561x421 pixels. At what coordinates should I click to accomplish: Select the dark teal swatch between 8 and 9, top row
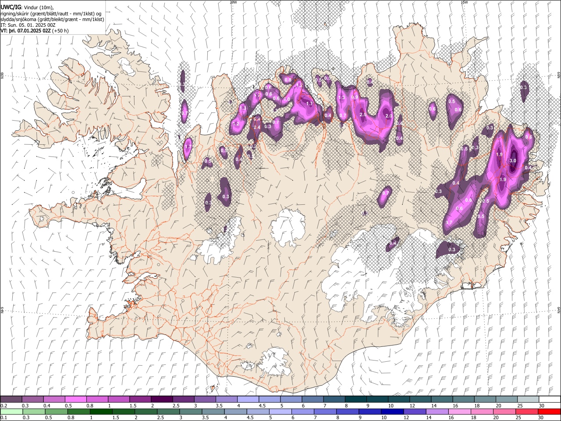click(x=355, y=399)
